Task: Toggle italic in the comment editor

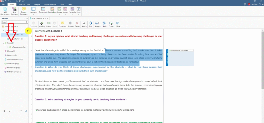Action: tap(10, 111)
